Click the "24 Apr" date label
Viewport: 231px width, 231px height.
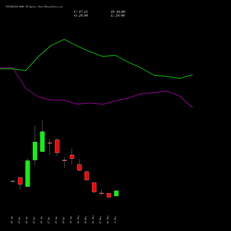click(42, 220)
